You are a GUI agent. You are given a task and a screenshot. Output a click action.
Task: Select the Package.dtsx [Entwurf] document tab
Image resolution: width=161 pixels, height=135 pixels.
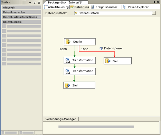[65, 2]
